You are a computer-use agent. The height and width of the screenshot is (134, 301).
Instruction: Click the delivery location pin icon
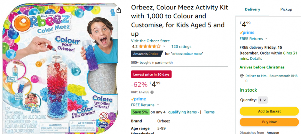[242, 76]
